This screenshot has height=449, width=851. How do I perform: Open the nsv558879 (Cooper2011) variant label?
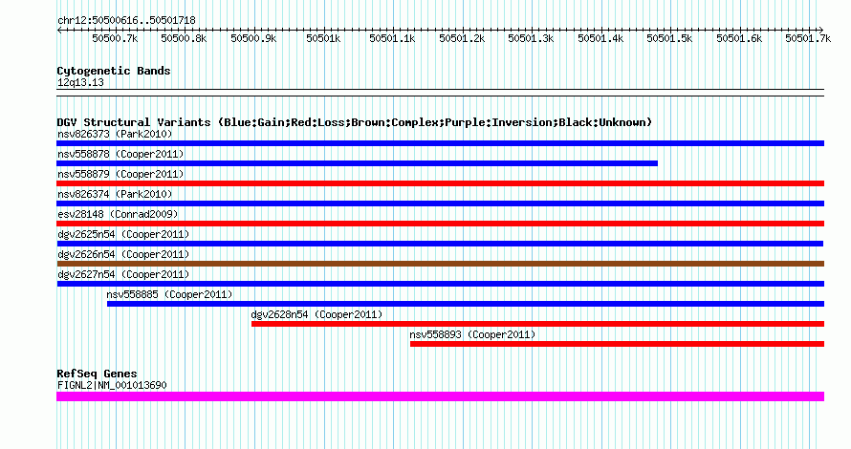pos(120,174)
